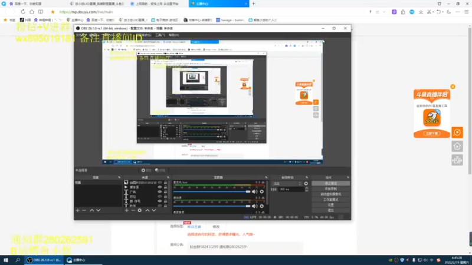472x265 pixels.
Task: Pop out the sources dock panel
Action: coord(168,177)
